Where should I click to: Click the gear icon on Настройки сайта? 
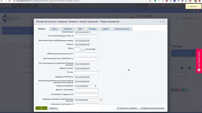tap(199, 70)
